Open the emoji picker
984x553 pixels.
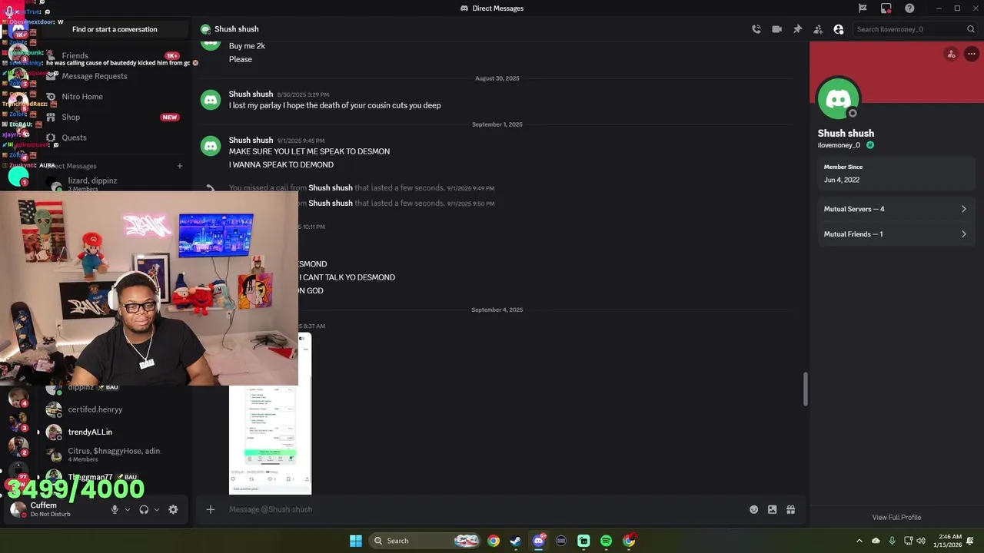(x=753, y=509)
